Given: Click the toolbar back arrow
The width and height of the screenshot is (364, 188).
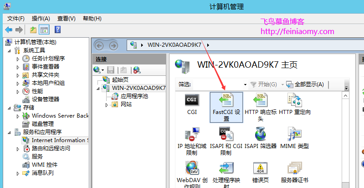Looking at the screenshot, I should coord(9,30).
